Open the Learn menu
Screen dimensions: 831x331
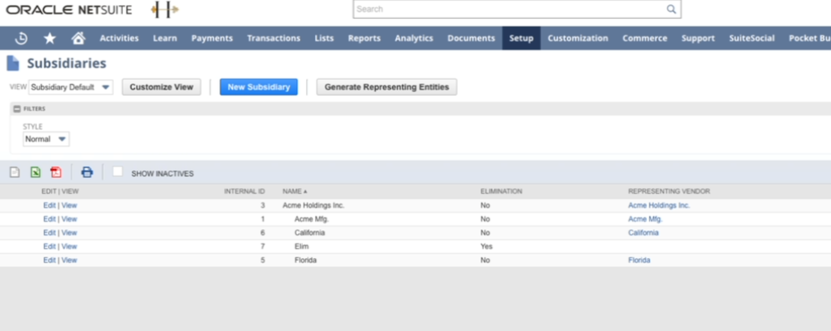pos(165,38)
